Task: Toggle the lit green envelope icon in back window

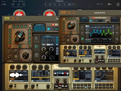Action: point(37,47)
